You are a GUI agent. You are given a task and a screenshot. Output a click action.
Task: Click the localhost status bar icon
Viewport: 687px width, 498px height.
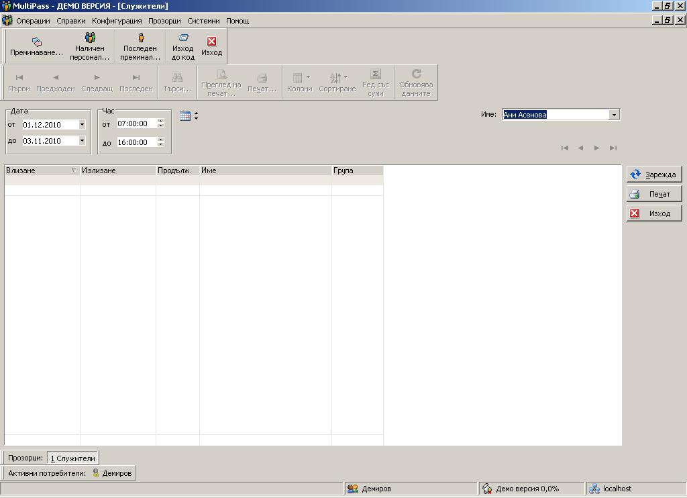coord(594,489)
